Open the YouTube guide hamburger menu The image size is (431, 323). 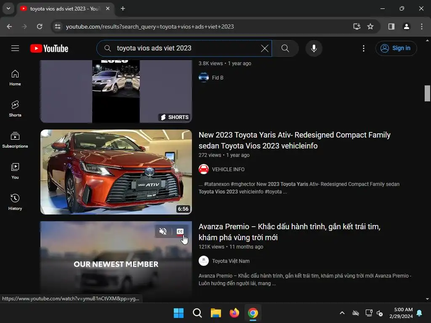(x=15, y=48)
